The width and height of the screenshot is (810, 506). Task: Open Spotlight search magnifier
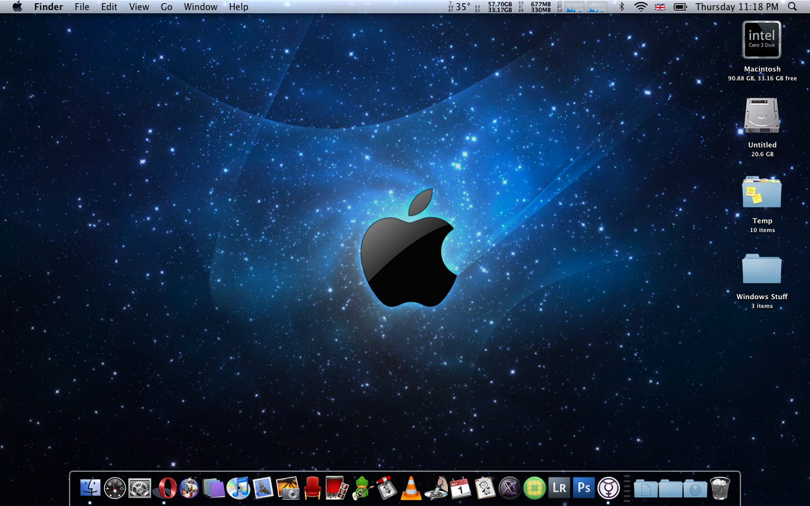tap(793, 6)
